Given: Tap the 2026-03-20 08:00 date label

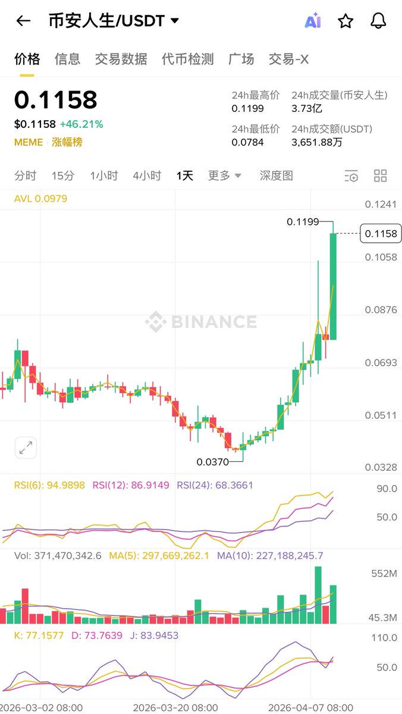Looking at the screenshot, I should [x=175, y=707].
